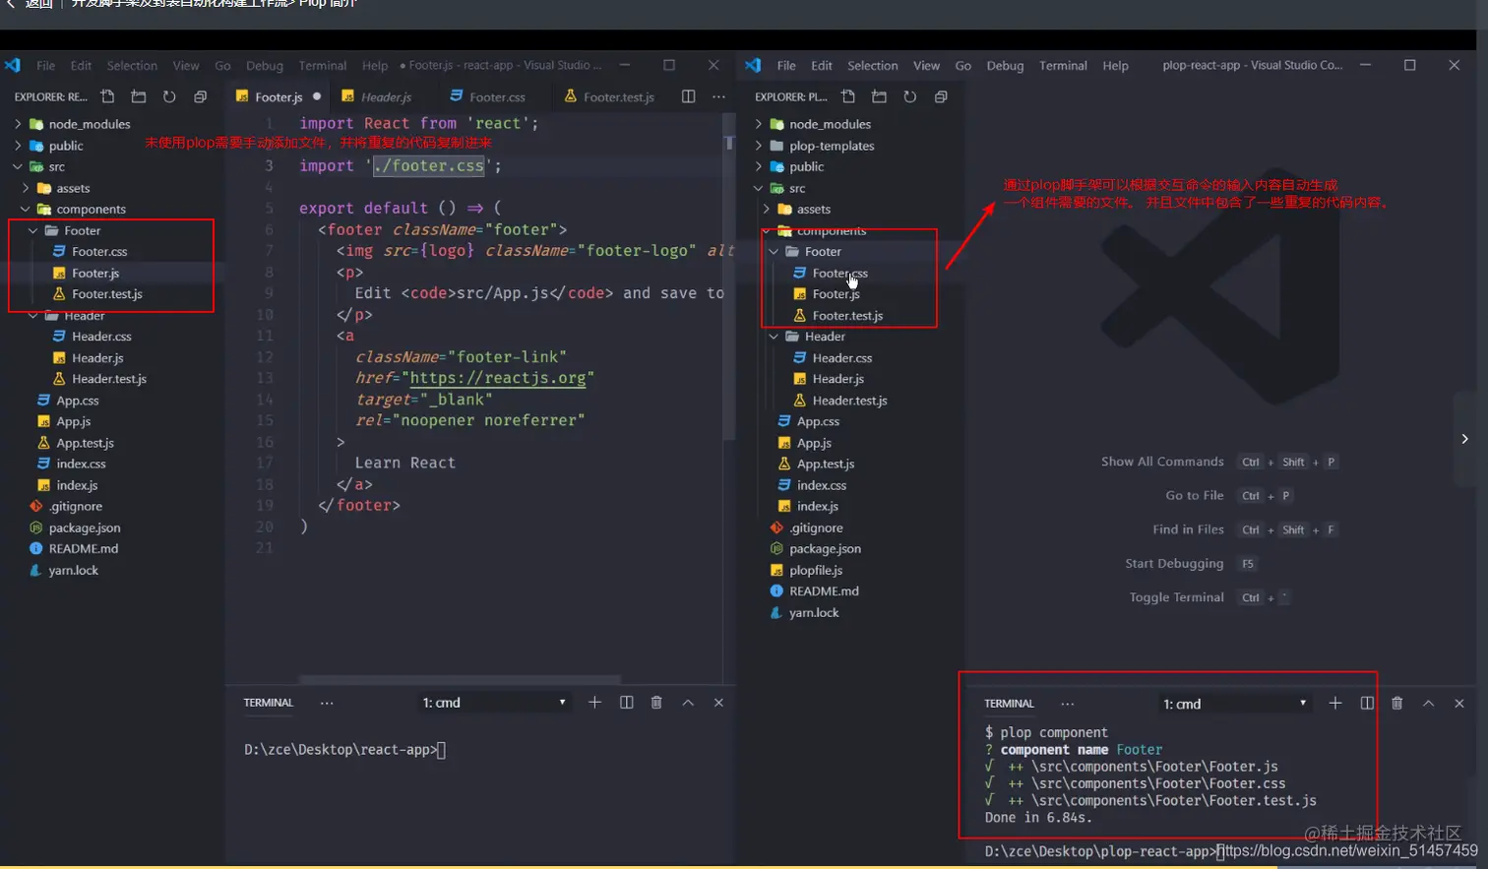Click VS Code logo in right window
Viewport: 1488px width, 869px height.
click(x=753, y=65)
